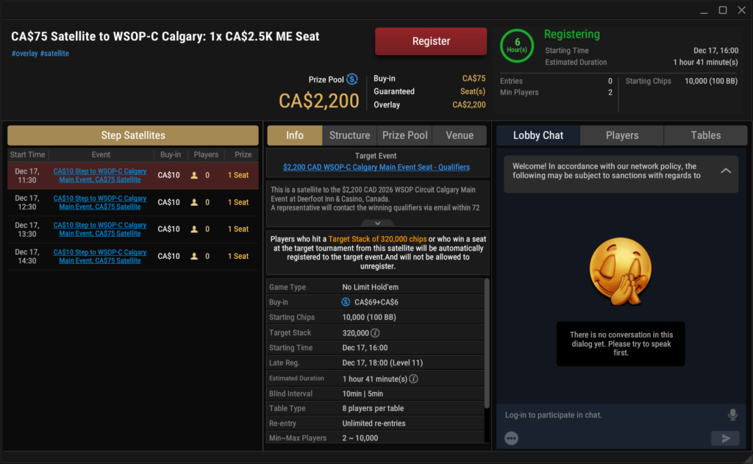Maximize the tournament lobby window
753x464 pixels.
point(723,10)
